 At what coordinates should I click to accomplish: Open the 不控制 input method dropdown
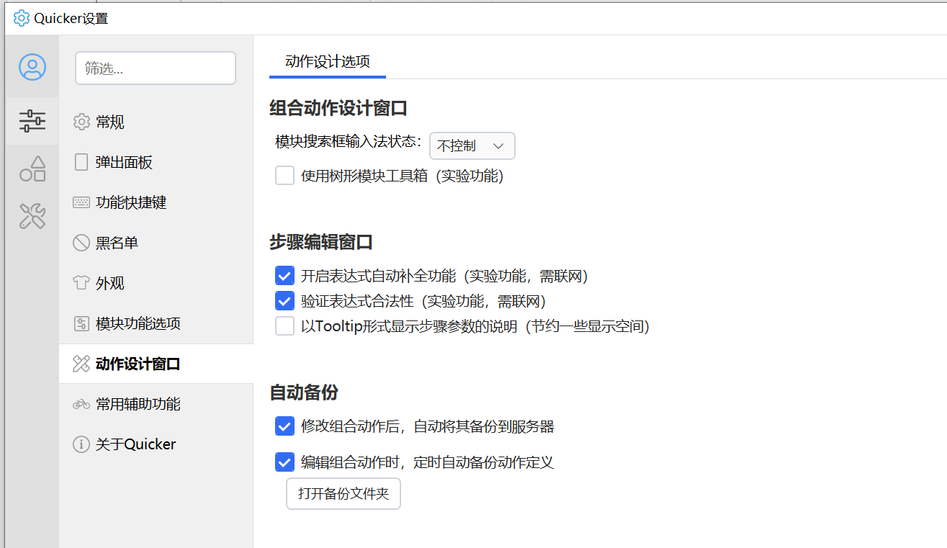tap(472, 145)
